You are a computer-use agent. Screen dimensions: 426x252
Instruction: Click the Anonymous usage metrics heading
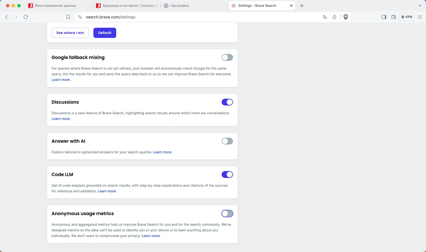83,214
